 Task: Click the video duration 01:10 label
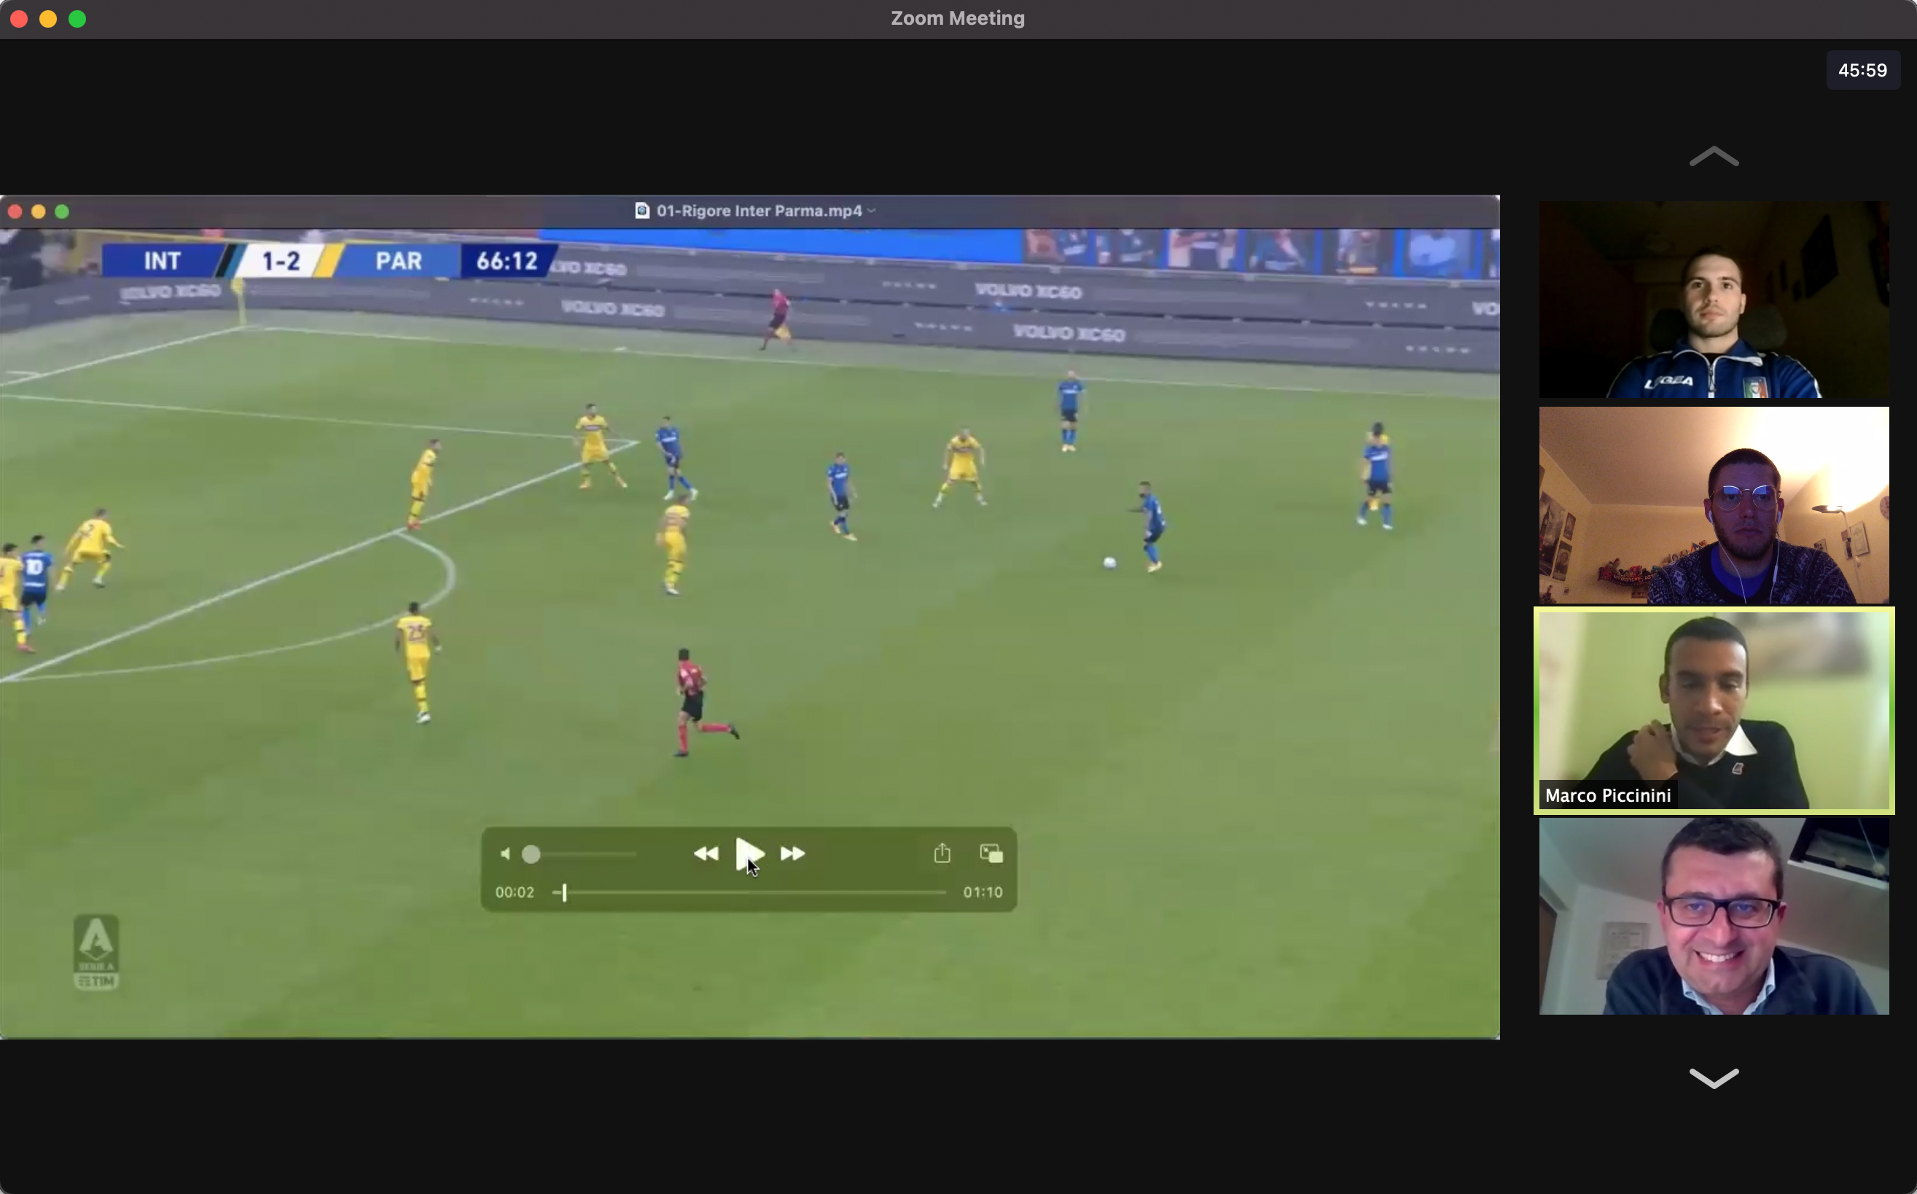pos(983,892)
